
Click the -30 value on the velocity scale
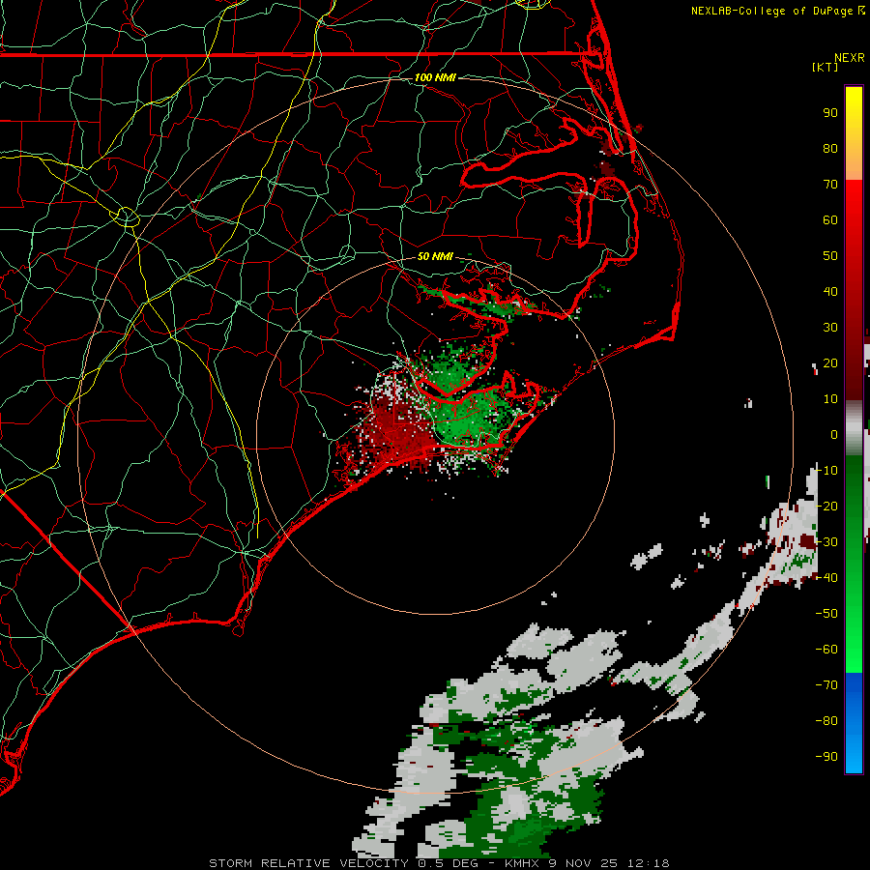[826, 542]
